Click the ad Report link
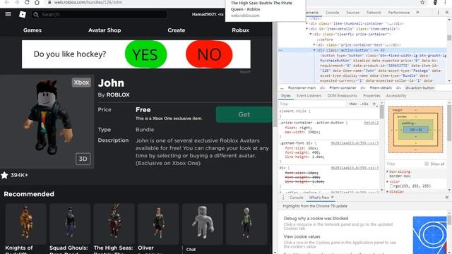The height and width of the screenshot is (254, 452). pos(245,72)
